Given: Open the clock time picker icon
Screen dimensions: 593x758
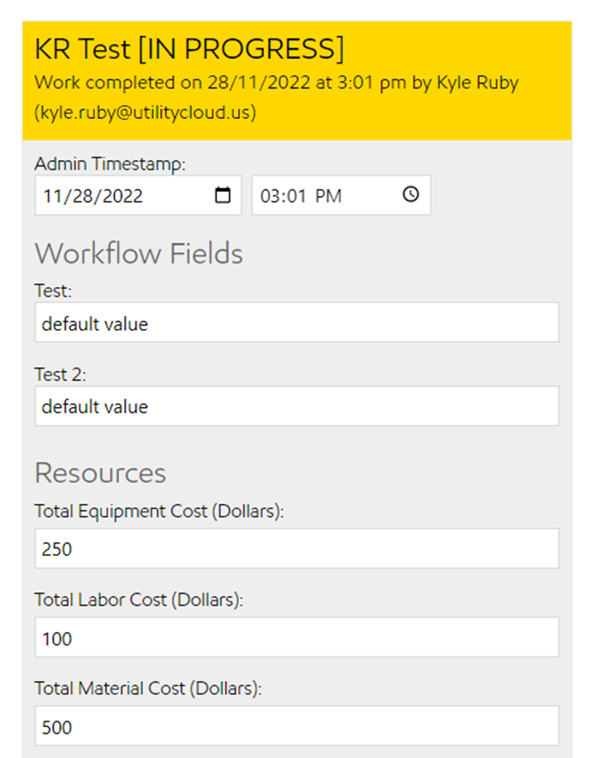Looking at the screenshot, I should click(411, 195).
